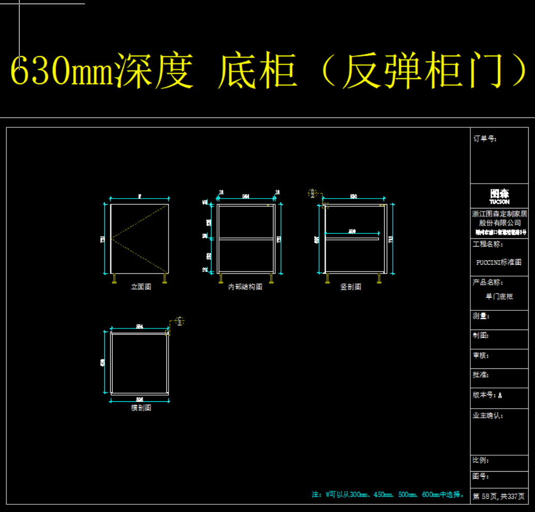535x512 pixels.
Task: Click the PUCCINI标准图 project name text
Action: coord(499,262)
